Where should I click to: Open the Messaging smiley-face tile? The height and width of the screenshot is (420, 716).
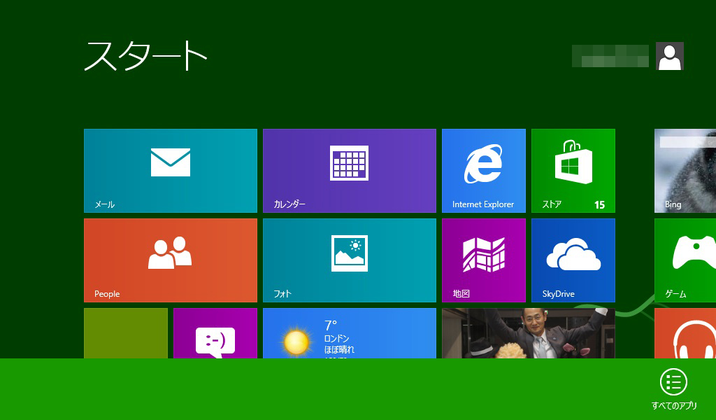click(x=215, y=333)
